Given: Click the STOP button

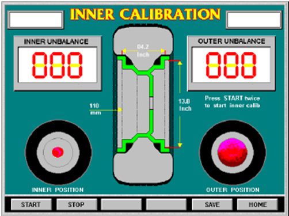Looking at the screenshot, I should point(77,204).
